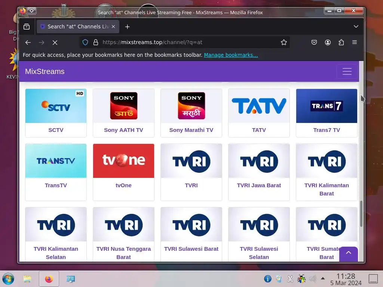Expand the MixStreams navigation hamburger menu
383x287 pixels.
[347, 71]
